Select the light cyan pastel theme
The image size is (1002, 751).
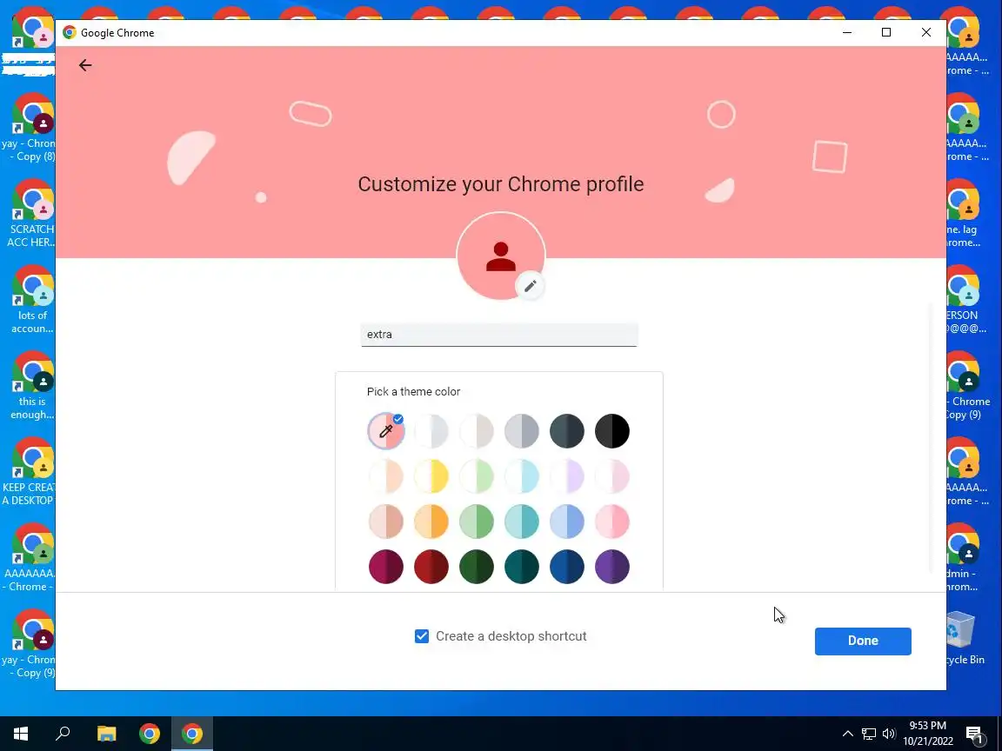tap(522, 476)
